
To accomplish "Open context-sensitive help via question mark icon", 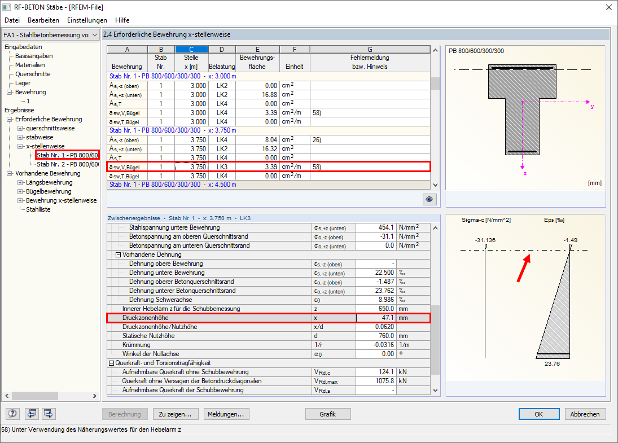I will coord(12,414).
